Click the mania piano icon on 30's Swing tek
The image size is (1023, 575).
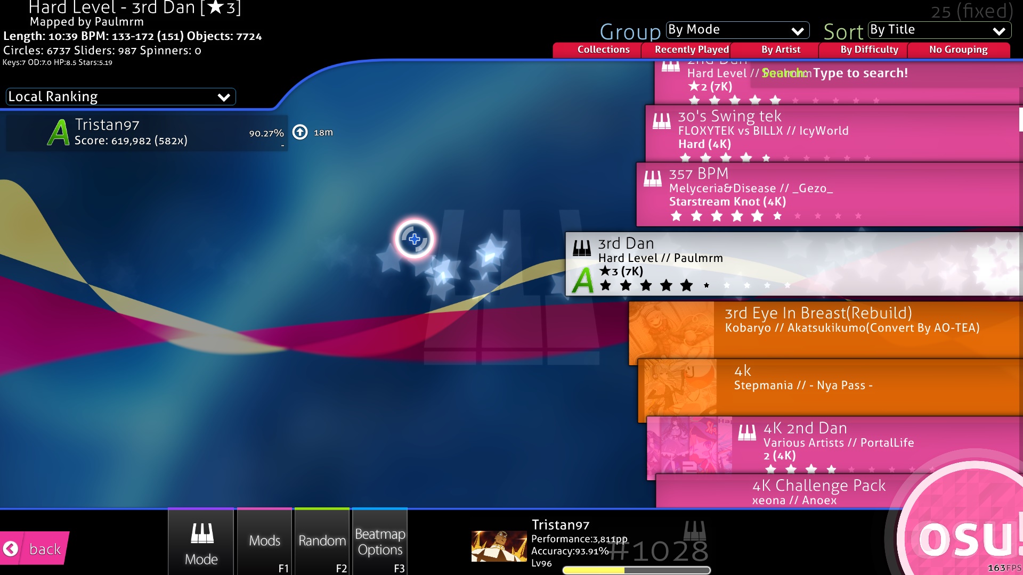tap(662, 121)
